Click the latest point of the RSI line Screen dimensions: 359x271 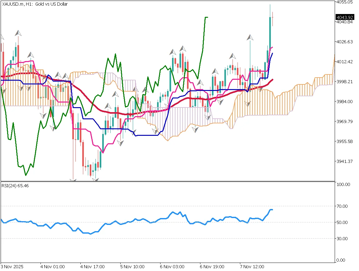272,210
